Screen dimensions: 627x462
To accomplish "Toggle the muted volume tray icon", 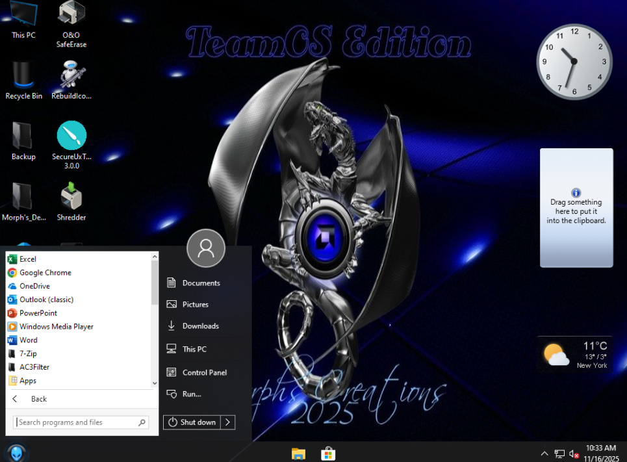I will (x=574, y=454).
